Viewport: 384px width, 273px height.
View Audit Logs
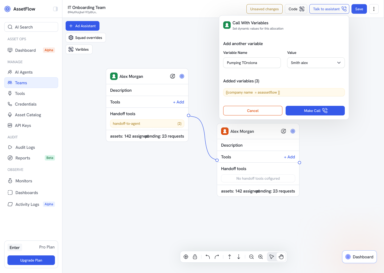click(31, 147)
